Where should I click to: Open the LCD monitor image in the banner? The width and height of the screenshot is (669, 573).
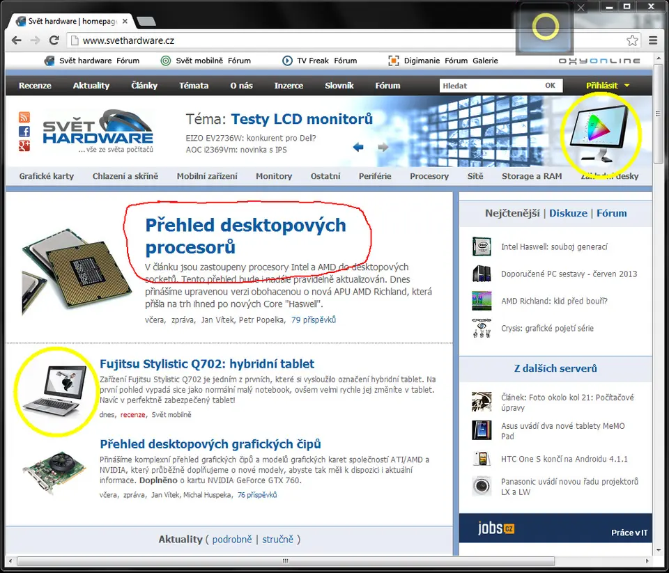(x=600, y=134)
